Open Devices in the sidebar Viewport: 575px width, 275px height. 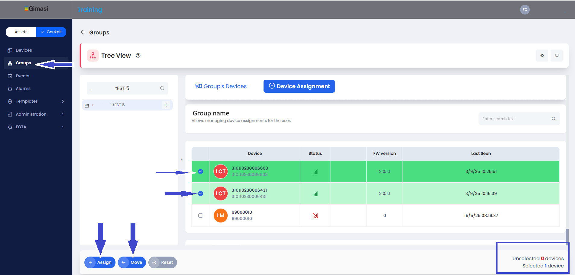coord(24,50)
